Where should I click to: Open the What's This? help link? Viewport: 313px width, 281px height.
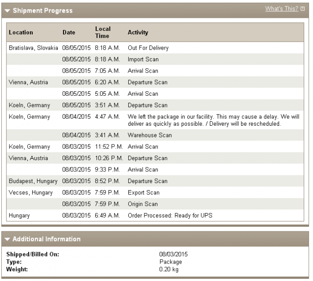[x=282, y=9]
